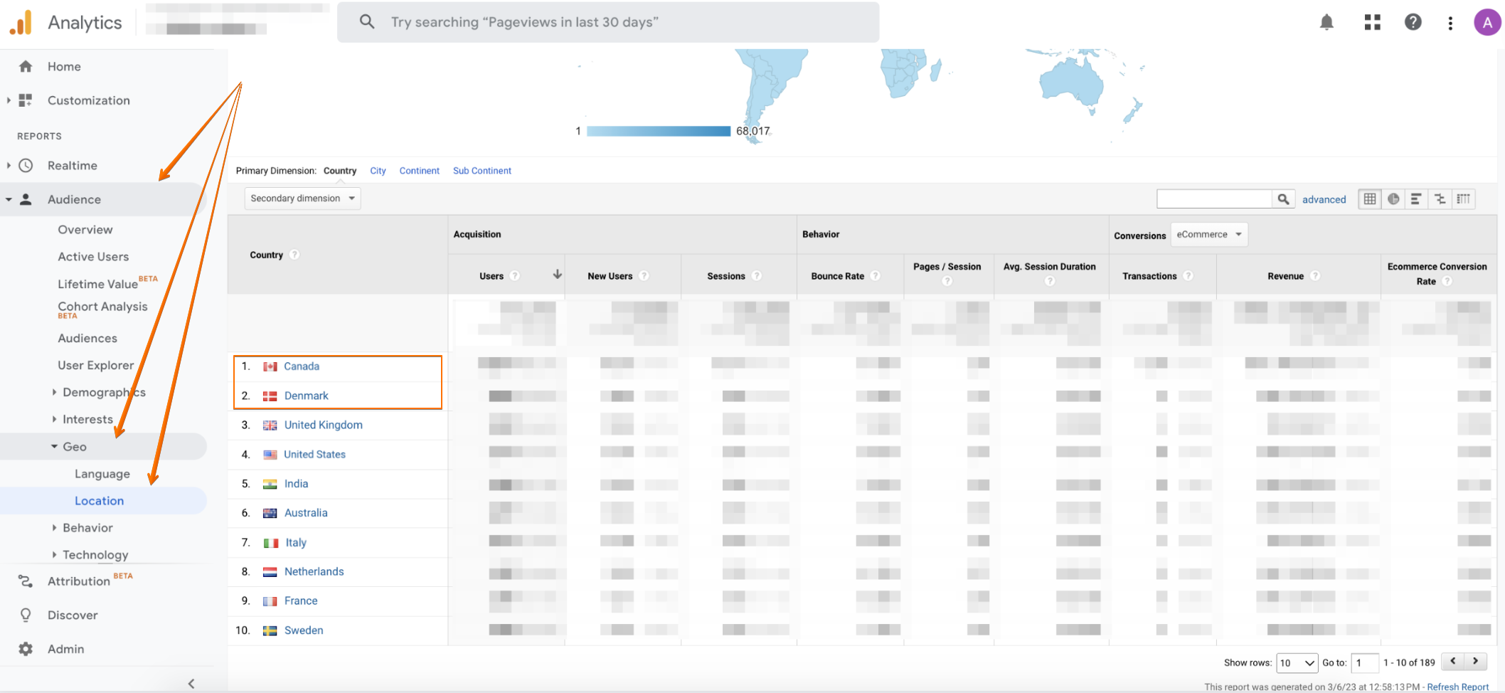The image size is (1505, 693).
Task: Switch to Data table view icon
Action: coord(1370,199)
